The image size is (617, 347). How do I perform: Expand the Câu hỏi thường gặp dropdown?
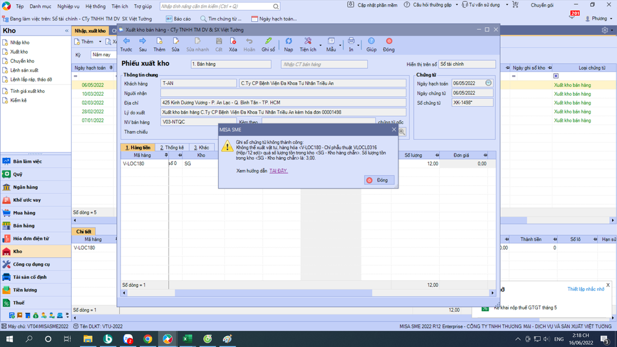457,5
